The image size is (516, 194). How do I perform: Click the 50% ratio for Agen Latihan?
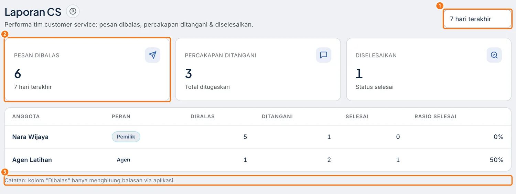coord(497,160)
